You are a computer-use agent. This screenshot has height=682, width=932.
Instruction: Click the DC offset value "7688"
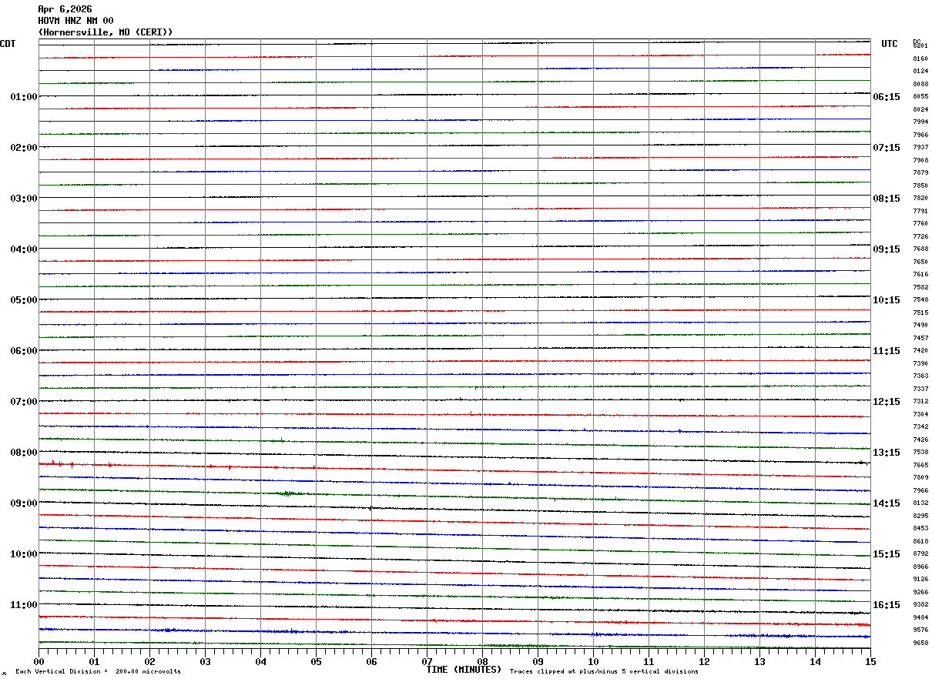(x=920, y=249)
